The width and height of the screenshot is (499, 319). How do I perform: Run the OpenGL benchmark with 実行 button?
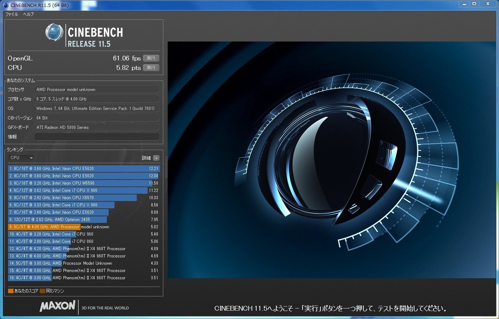[x=151, y=58]
